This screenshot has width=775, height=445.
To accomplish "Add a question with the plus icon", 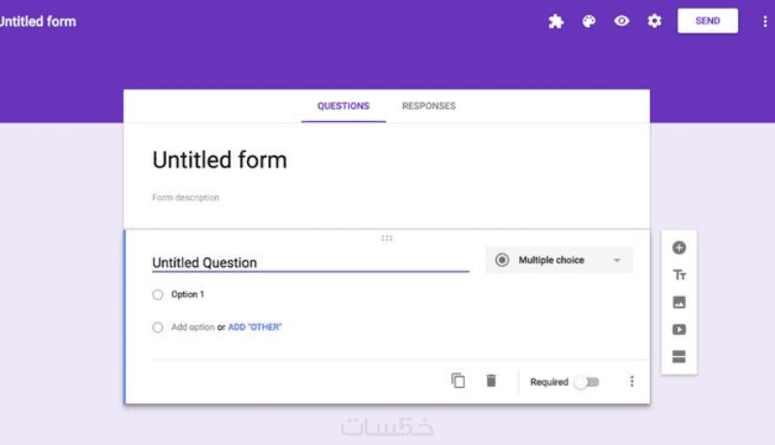I will click(x=679, y=248).
